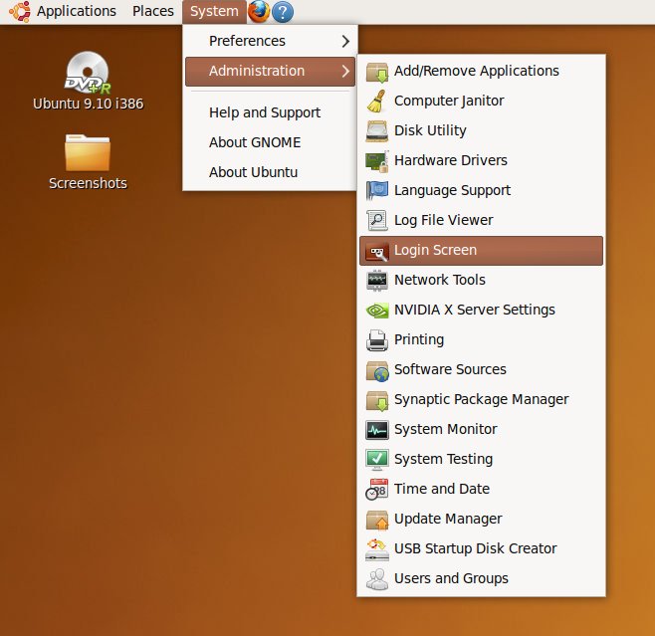The width and height of the screenshot is (655, 636).
Task: Click the USB Startup Disk Creator icon
Action: pyautogui.click(x=377, y=549)
